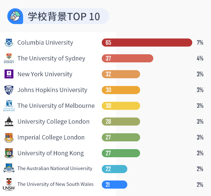The image size is (211, 196).
Task: Select the Sydney bar showing 37
Action: click(128, 58)
